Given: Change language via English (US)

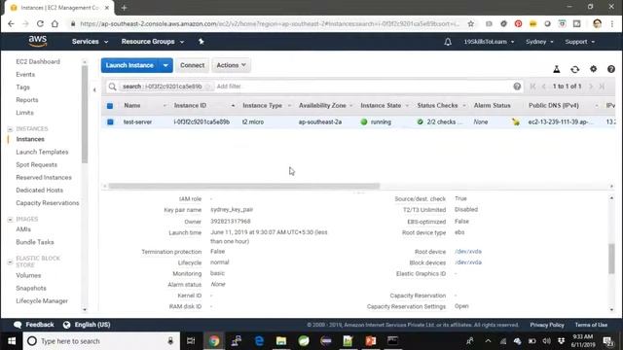Looking at the screenshot, I should pyautogui.click(x=88, y=325).
